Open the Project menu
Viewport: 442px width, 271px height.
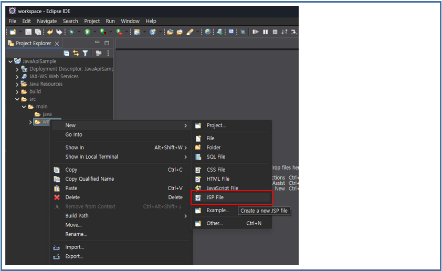(x=92, y=21)
